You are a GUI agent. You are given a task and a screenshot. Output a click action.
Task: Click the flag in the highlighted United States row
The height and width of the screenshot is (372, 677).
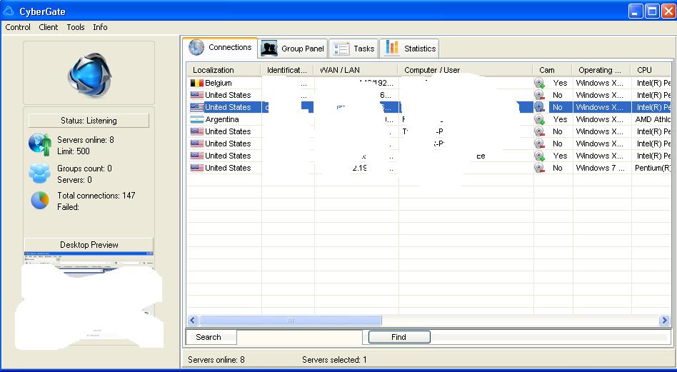pos(197,107)
